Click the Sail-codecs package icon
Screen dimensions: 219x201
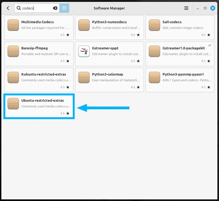(154, 25)
